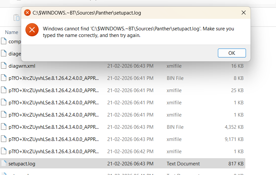The image size is (276, 175).
Task: Select the file icon of the 25 KB xmlfile
Action: pos(4,90)
